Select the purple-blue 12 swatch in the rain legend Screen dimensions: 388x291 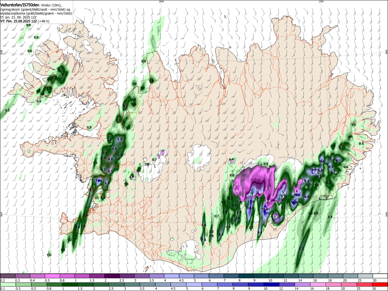click(x=286, y=284)
